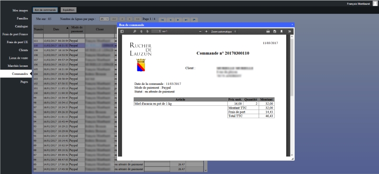379x174 pixels.
Task: Go to first page with << button
Action: tap(114, 19)
